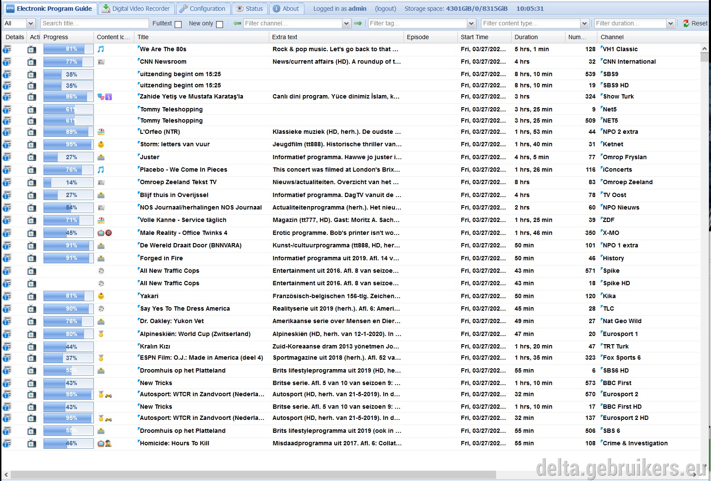
Task: Sort by Title column header
Action: click(x=201, y=37)
